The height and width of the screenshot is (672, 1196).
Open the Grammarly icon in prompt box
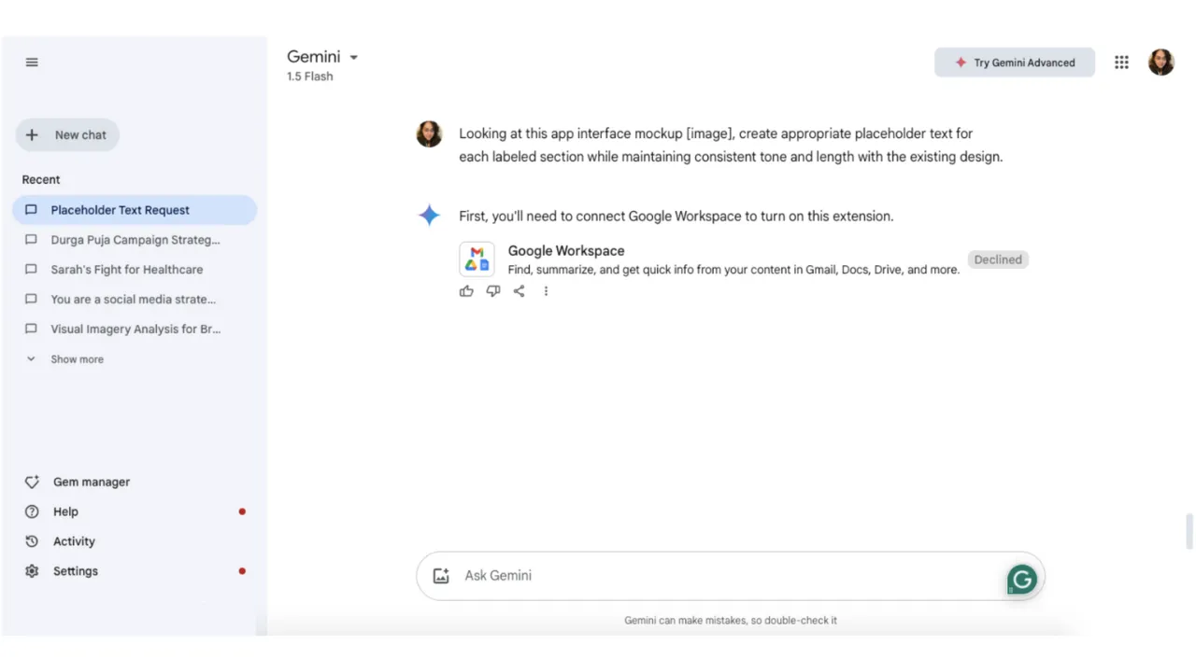click(1022, 580)
